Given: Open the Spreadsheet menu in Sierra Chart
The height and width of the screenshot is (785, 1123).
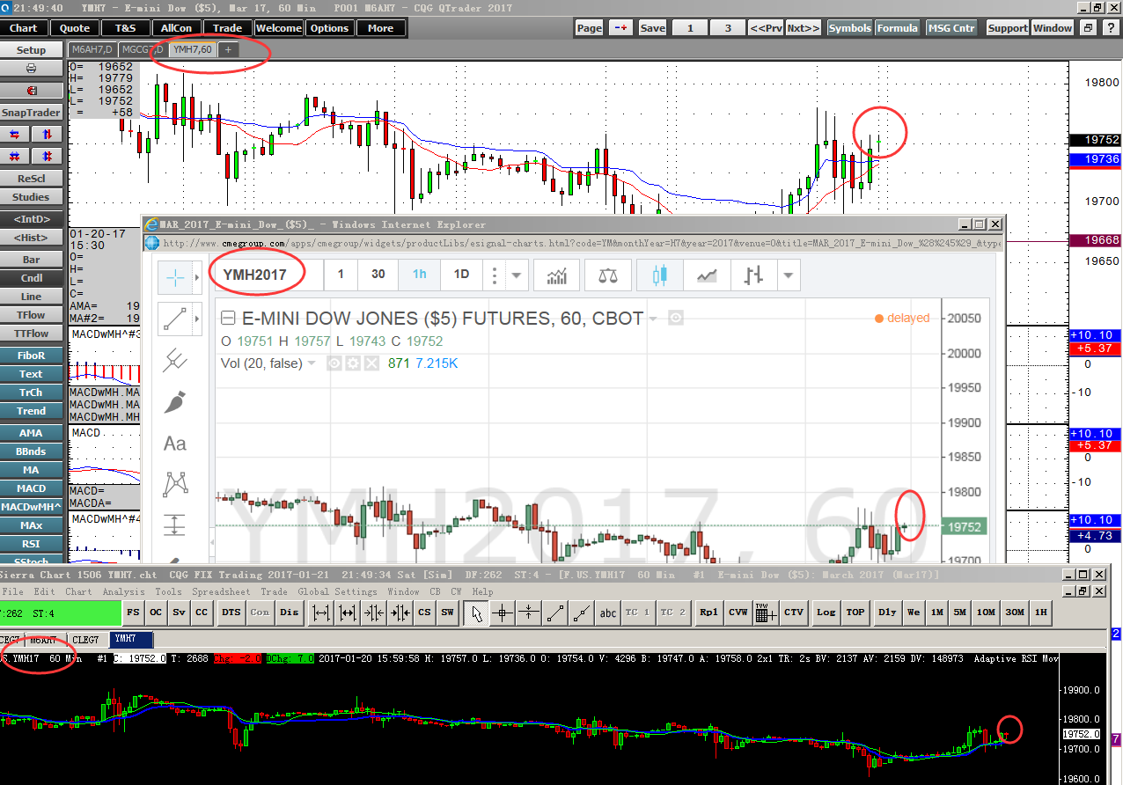Looking at the screenshot, I should (x=220, y=591).
